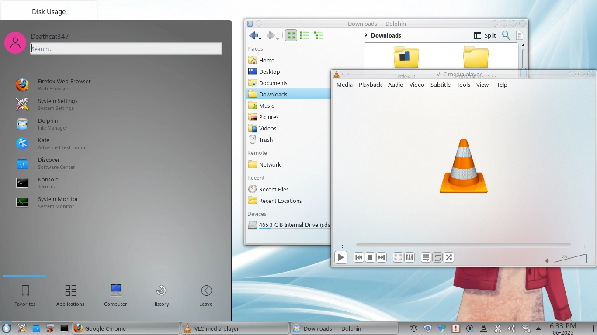The image size is (597, 335).
Task: Click Dolphin file view scrollbar up arrow
Action: (523, 45)
